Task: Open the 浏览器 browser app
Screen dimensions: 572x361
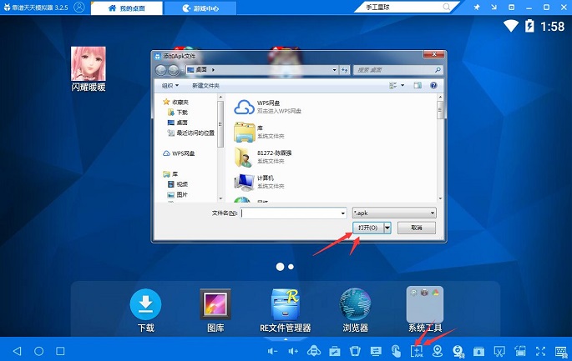Action: pyautogui.click(x=355, y=310)
